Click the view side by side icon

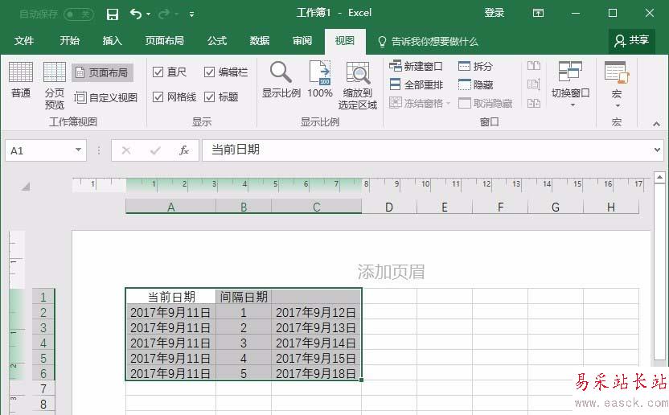(x=534, y=66)
